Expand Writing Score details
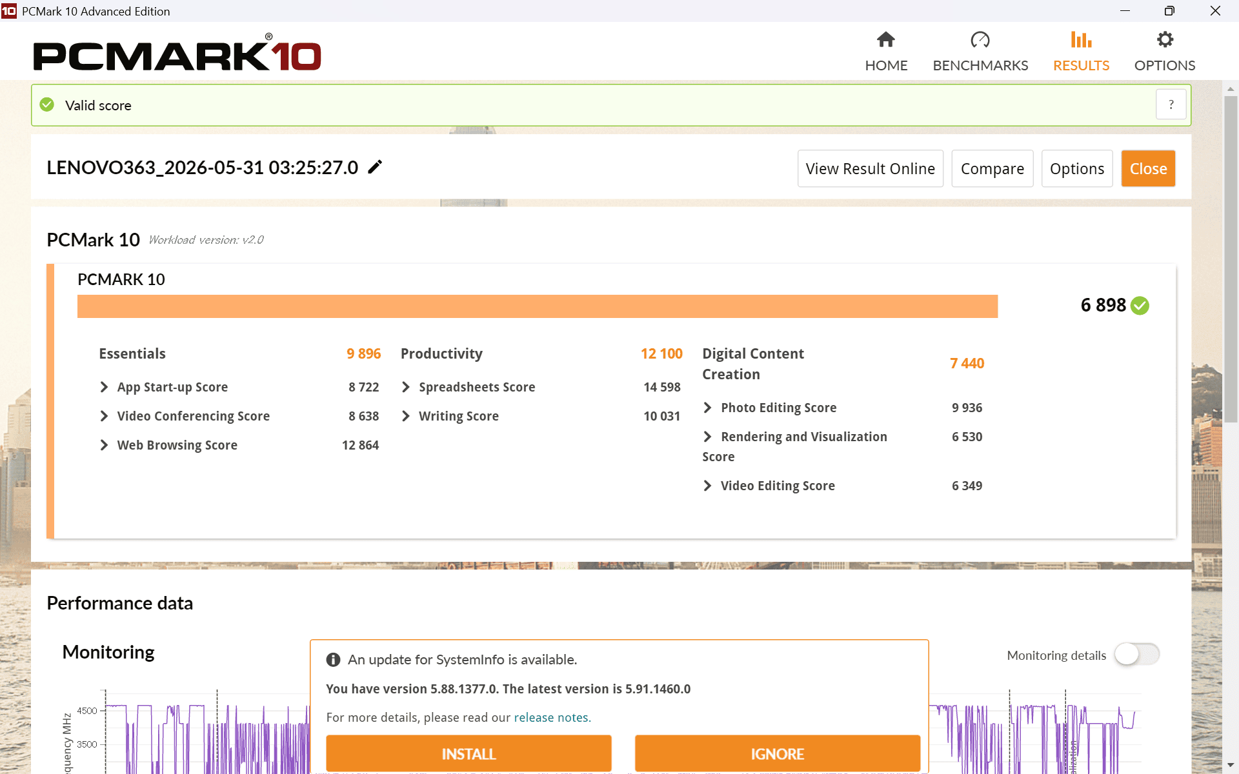 pos(406,416)
